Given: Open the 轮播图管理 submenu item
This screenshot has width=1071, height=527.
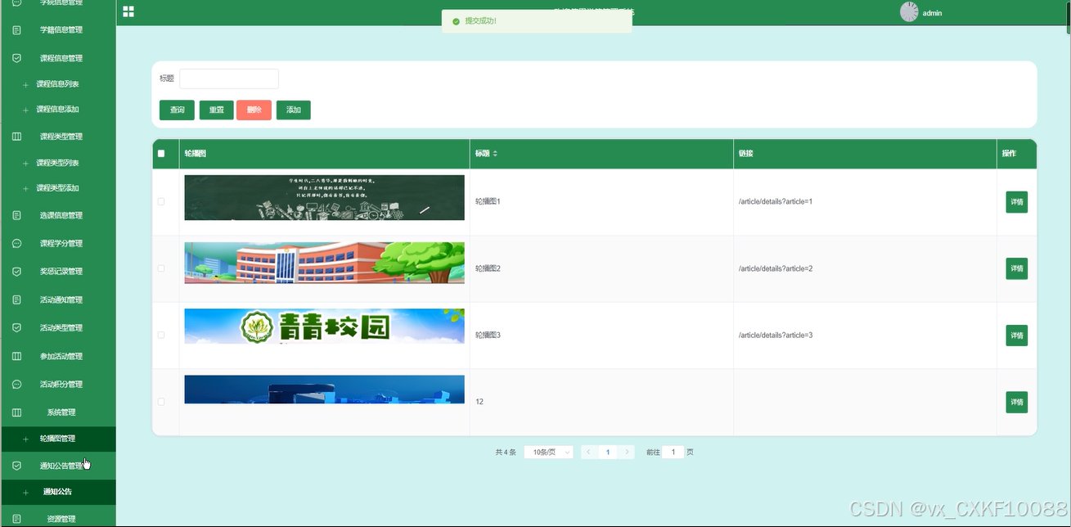Looking at the screenshot, I should (58, 439).
